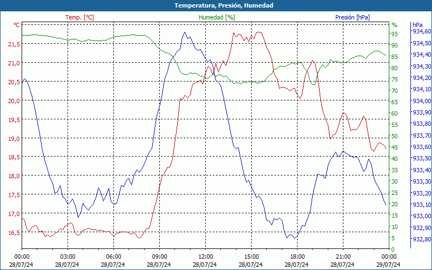
Task: Click the 933,10 pressure axis value
Action: [422, 204]
